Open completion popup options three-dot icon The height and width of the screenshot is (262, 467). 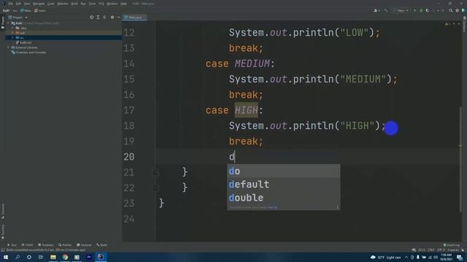coord(337,207)
